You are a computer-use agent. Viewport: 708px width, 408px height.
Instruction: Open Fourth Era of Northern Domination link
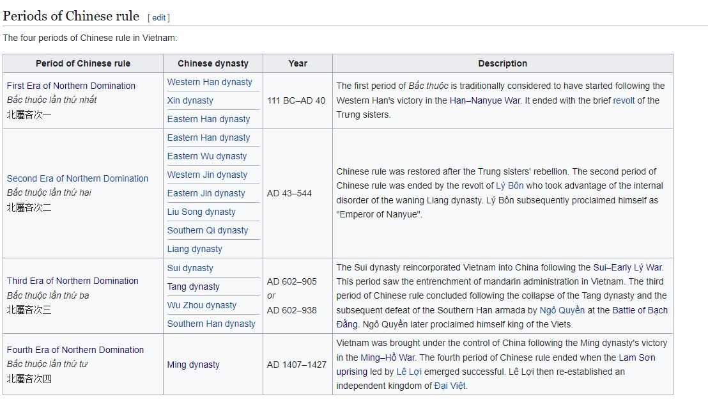coord(75,350)
